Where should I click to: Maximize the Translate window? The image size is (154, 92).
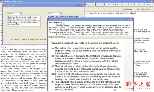click(80, 5)
